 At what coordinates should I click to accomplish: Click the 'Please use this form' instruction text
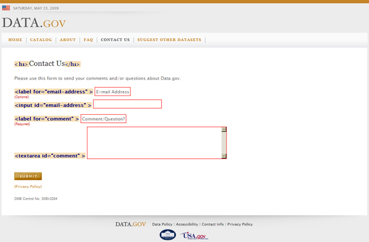(x=97, y=78)
